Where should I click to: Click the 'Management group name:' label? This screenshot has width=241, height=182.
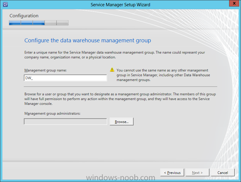[x=46, y=70]
